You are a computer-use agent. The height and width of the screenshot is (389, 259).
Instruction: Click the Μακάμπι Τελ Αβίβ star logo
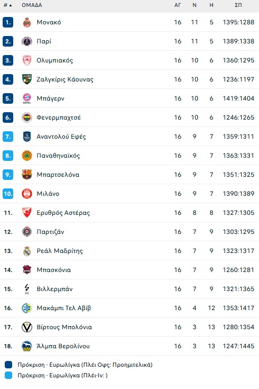coord(27,308)
